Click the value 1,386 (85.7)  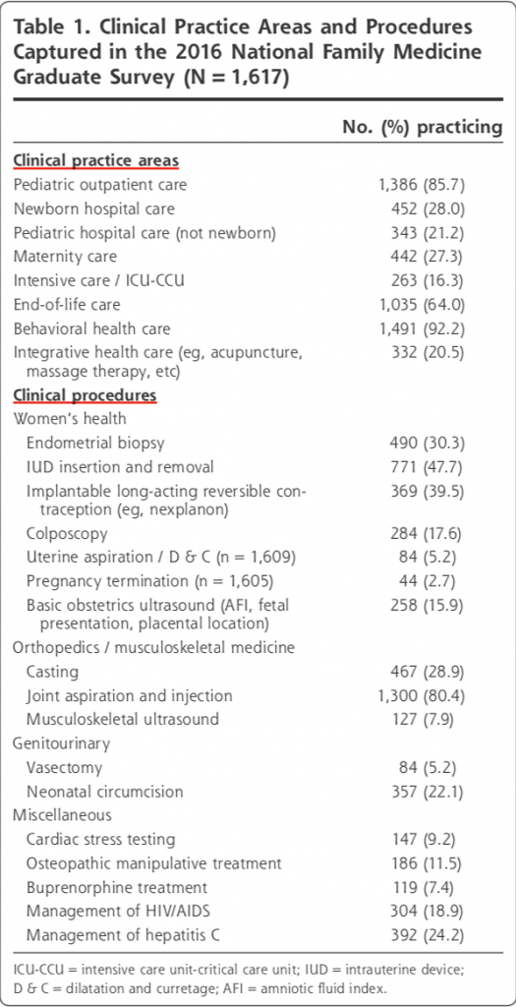(422, 185)
